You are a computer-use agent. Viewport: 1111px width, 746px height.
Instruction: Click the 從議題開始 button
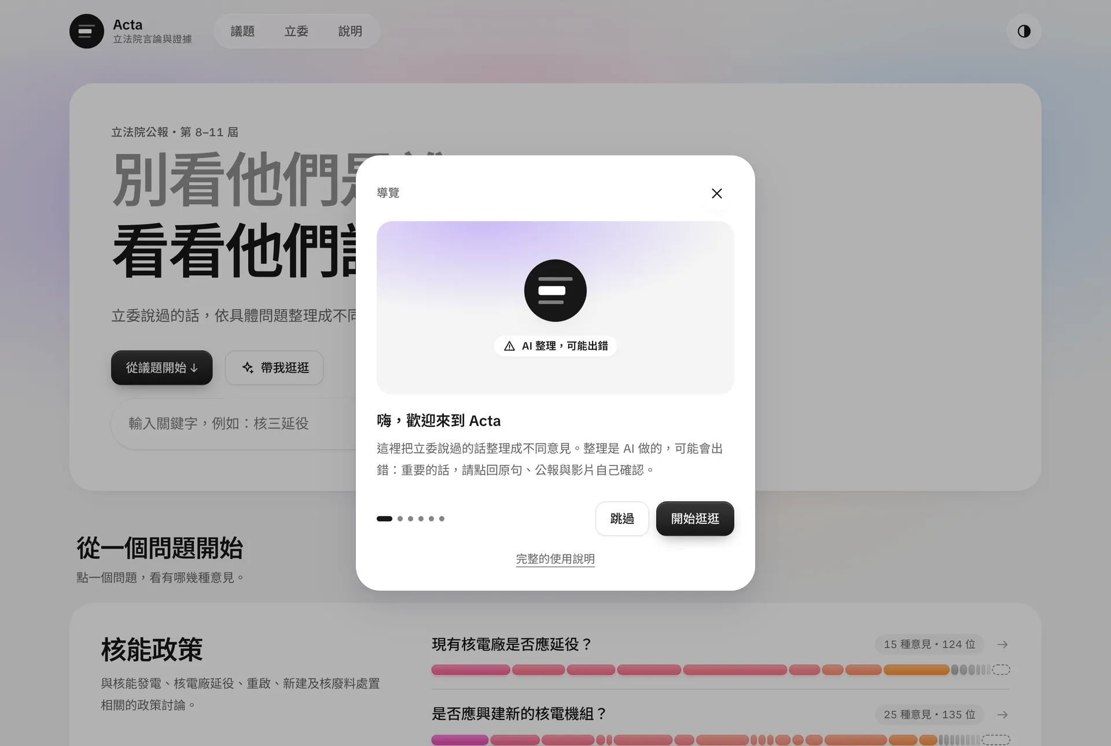point(162,368)
